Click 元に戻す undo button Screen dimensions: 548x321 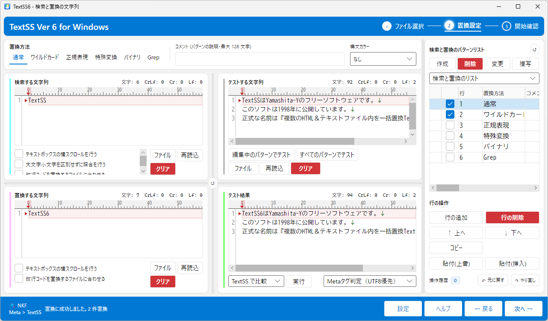coord(493,280)
